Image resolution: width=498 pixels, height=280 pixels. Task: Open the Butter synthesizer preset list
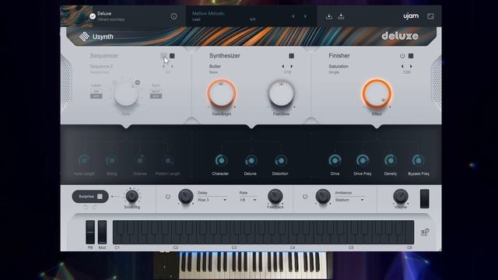click(x=215, y=66)
